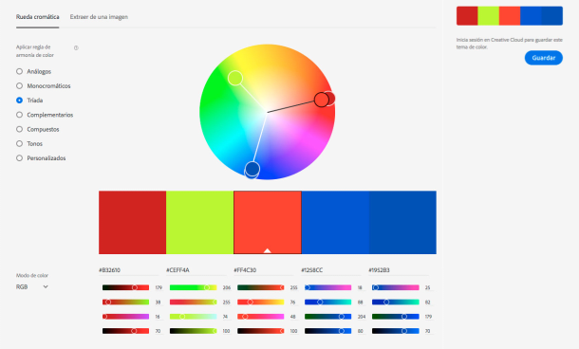Viewport: 579px width, 349px height.
Task: Select the black-outlined red handle on the color wheel
Action: click(322, 100)
